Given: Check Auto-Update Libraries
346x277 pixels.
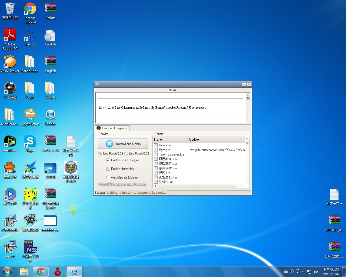Looking at the screenshot, I should tap(108, 177).
